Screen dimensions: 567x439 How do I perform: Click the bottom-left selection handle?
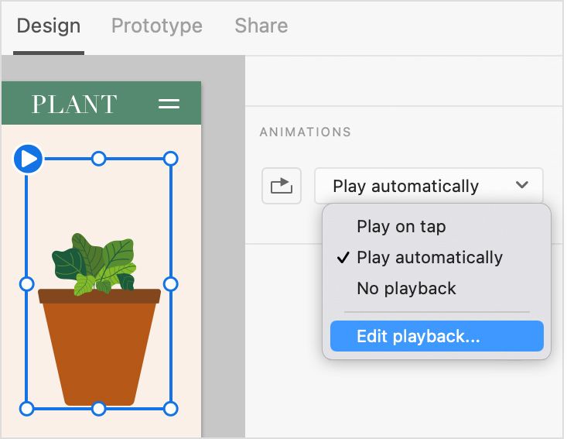click(x=26, y=408)
